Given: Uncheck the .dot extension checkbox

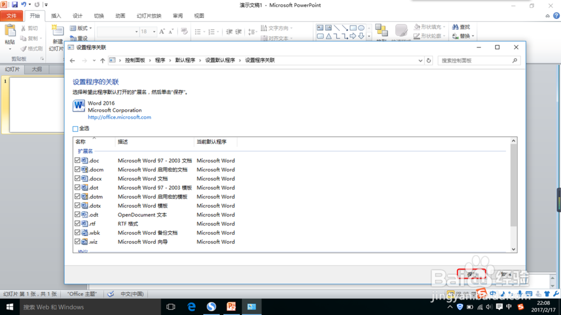Looking at the screenshot, I should (x=77, y=187).
